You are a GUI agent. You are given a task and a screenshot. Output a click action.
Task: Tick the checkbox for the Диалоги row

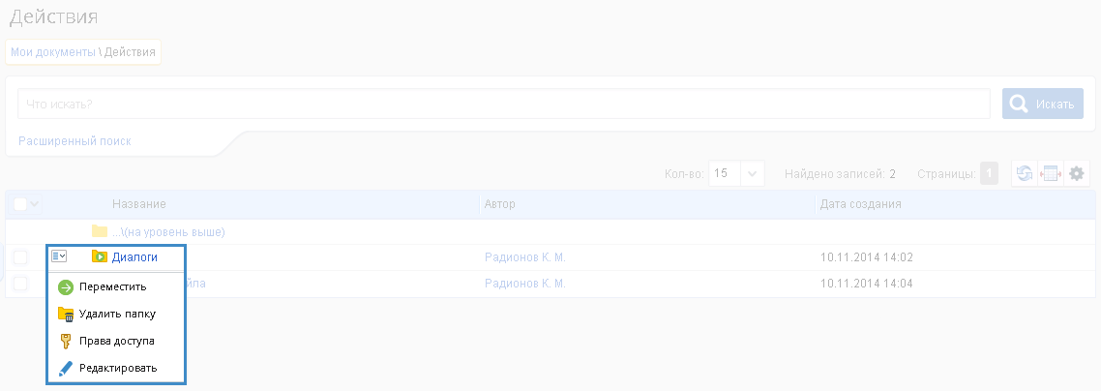point(20,257)
